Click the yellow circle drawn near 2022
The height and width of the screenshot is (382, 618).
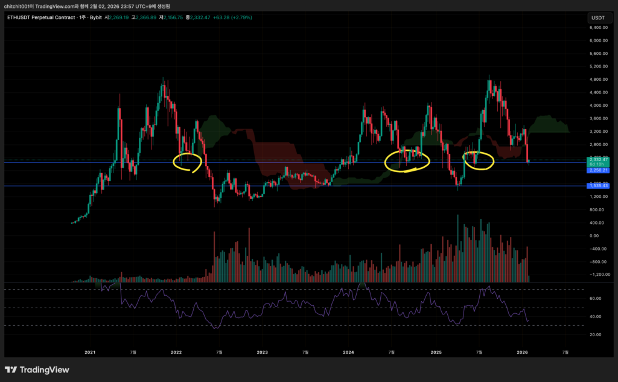point(187,161)
